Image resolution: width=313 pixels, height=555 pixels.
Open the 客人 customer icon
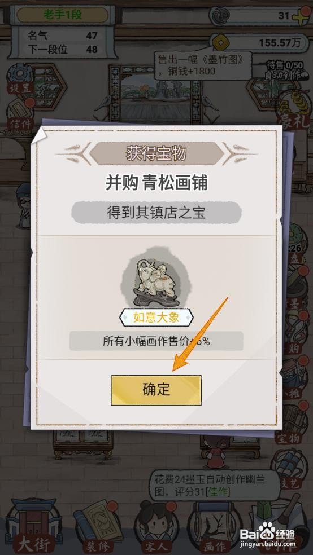pyautogui.click(x=156, y=527)
